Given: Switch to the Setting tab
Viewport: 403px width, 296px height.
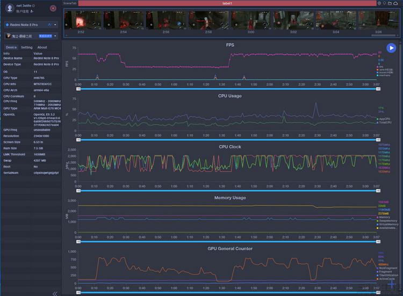Looking at the screenshot, I should pos(26,47).
